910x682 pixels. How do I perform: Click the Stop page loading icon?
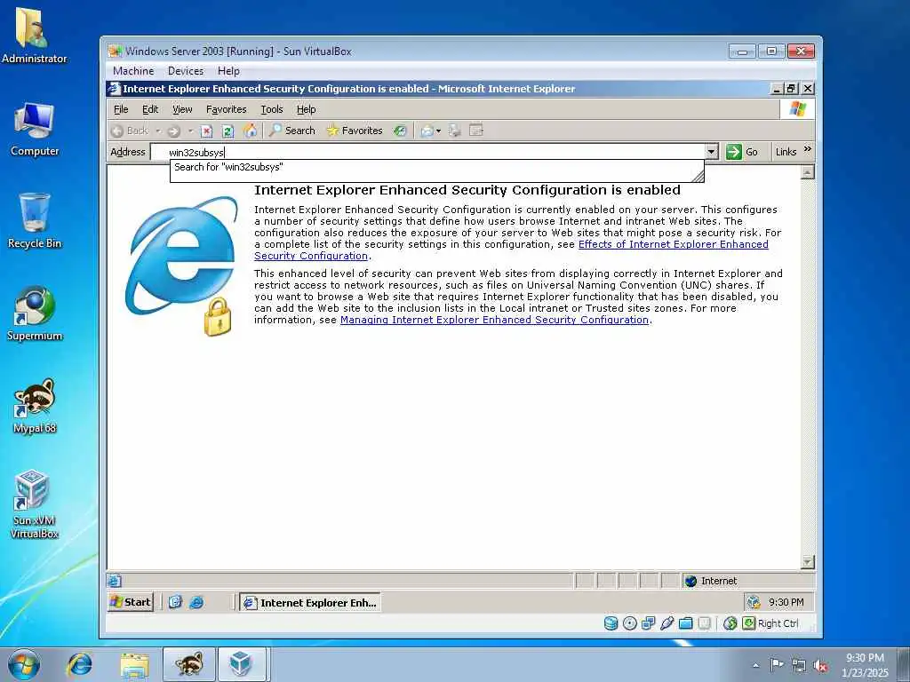tap(206, 131)
